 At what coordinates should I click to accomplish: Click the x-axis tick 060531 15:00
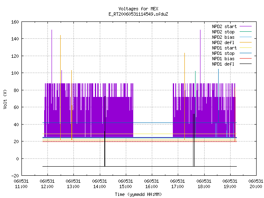coord(125,184)
